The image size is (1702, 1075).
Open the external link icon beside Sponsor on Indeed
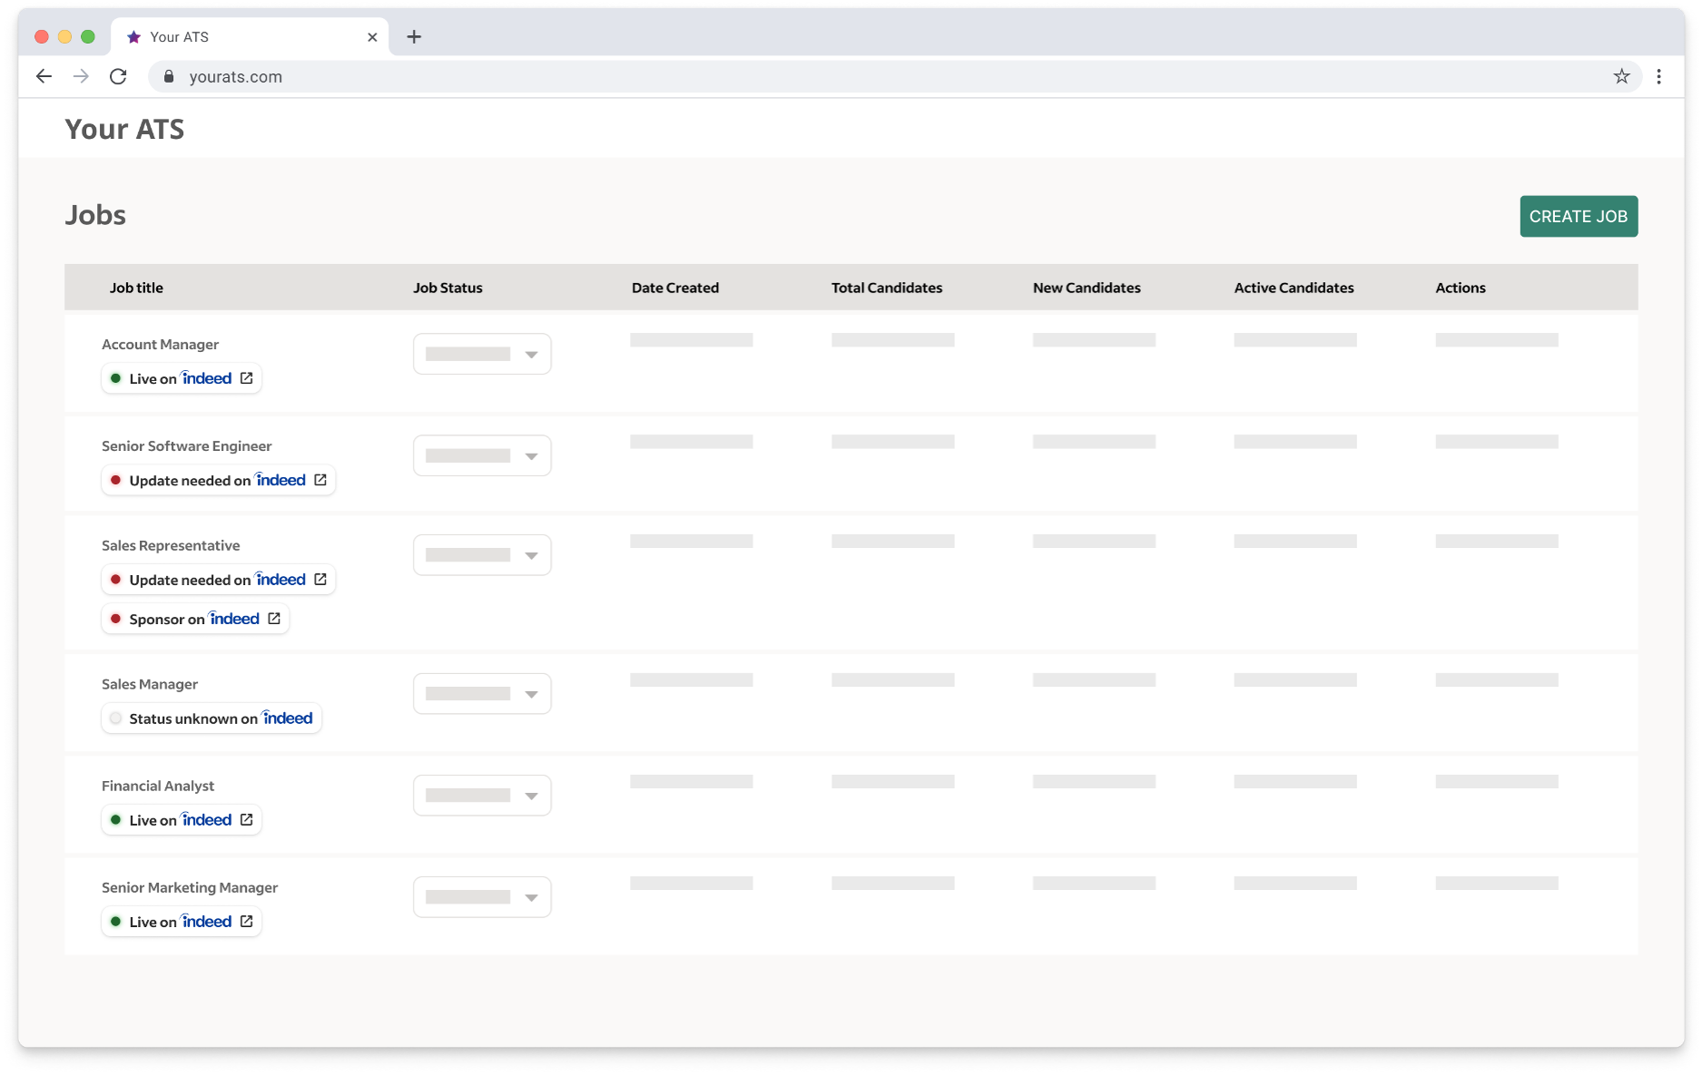pos(274,619)
